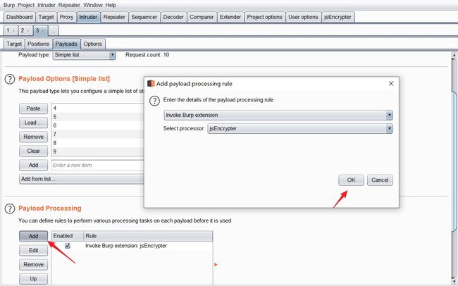Image resolution: width=458 pixels, height=286 pixels.
Task: Click the Clear button
Action: (x=33, y=151)
